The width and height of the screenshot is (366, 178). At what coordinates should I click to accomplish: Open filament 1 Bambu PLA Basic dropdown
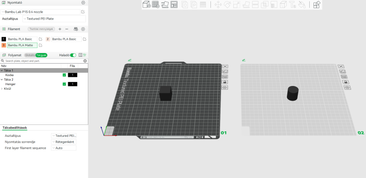22,39
